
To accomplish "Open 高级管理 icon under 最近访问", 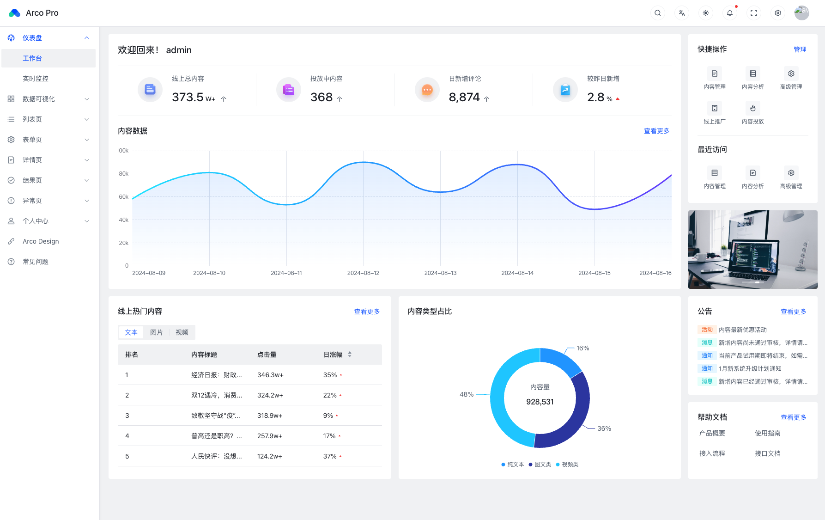I will point(791,173).
